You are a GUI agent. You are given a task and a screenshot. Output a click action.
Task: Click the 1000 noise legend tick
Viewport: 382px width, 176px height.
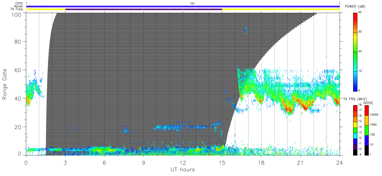point(373,125)
